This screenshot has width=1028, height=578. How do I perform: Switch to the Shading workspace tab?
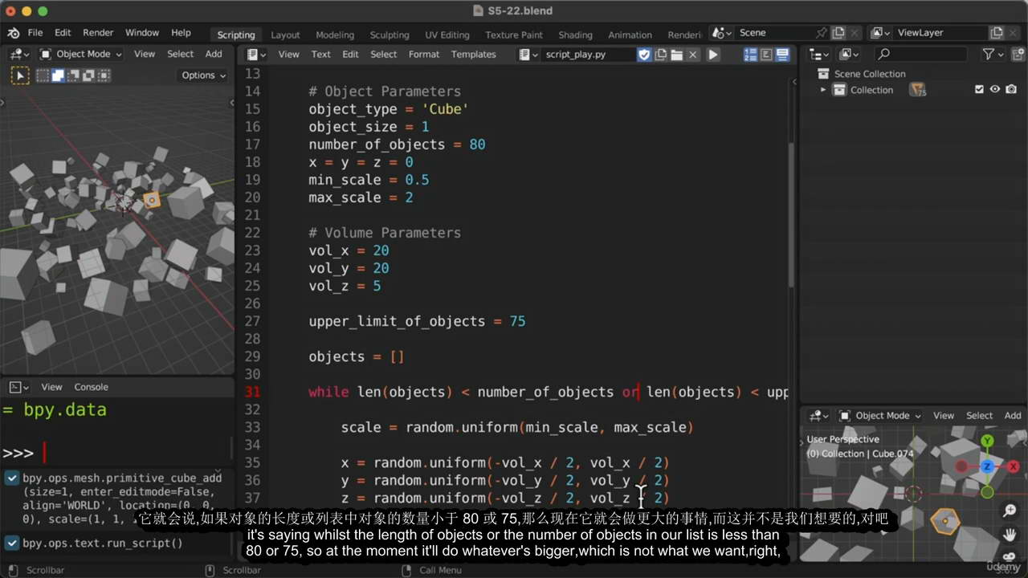tap(575, 35)
